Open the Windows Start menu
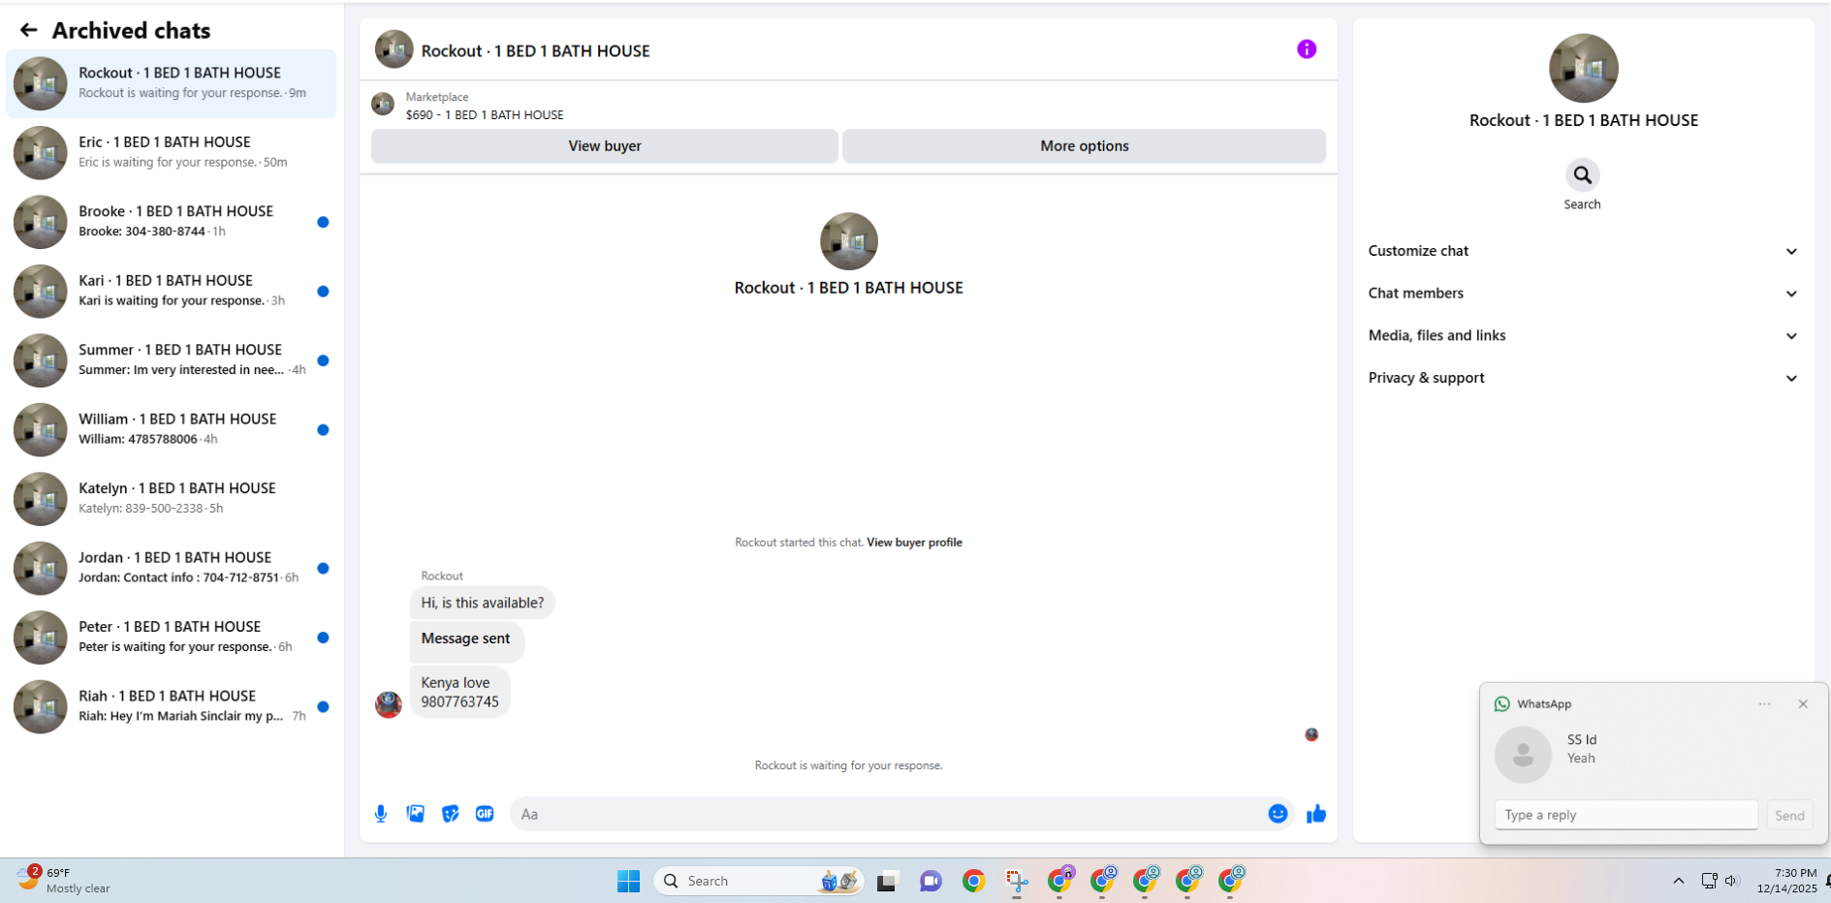This screenshot has width=1831, height=903. tap(628, 881)
